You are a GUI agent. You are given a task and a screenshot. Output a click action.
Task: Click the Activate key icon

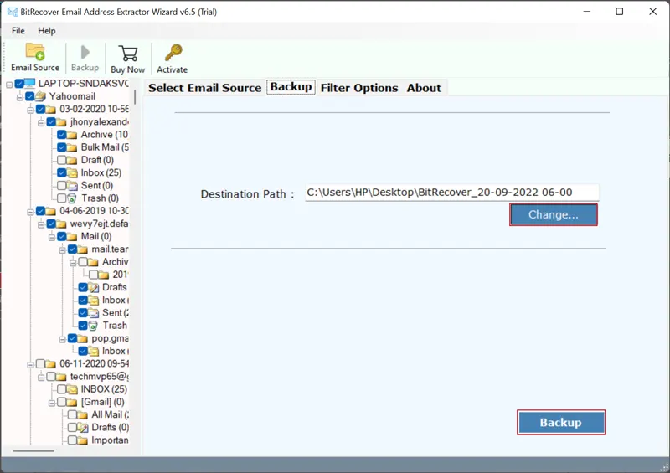173,54
